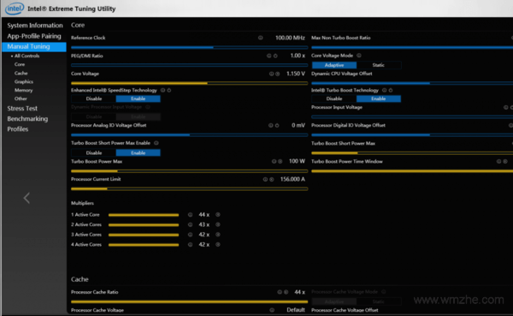Click the Processor Current Limit slider
This screenshot has width=513, height=316.
[x=190, y=188]
